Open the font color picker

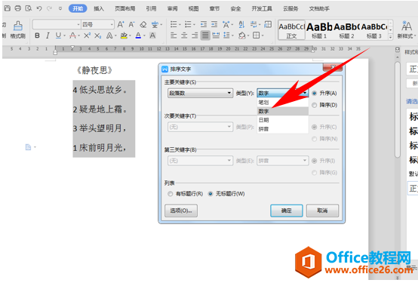coord(138,35)
